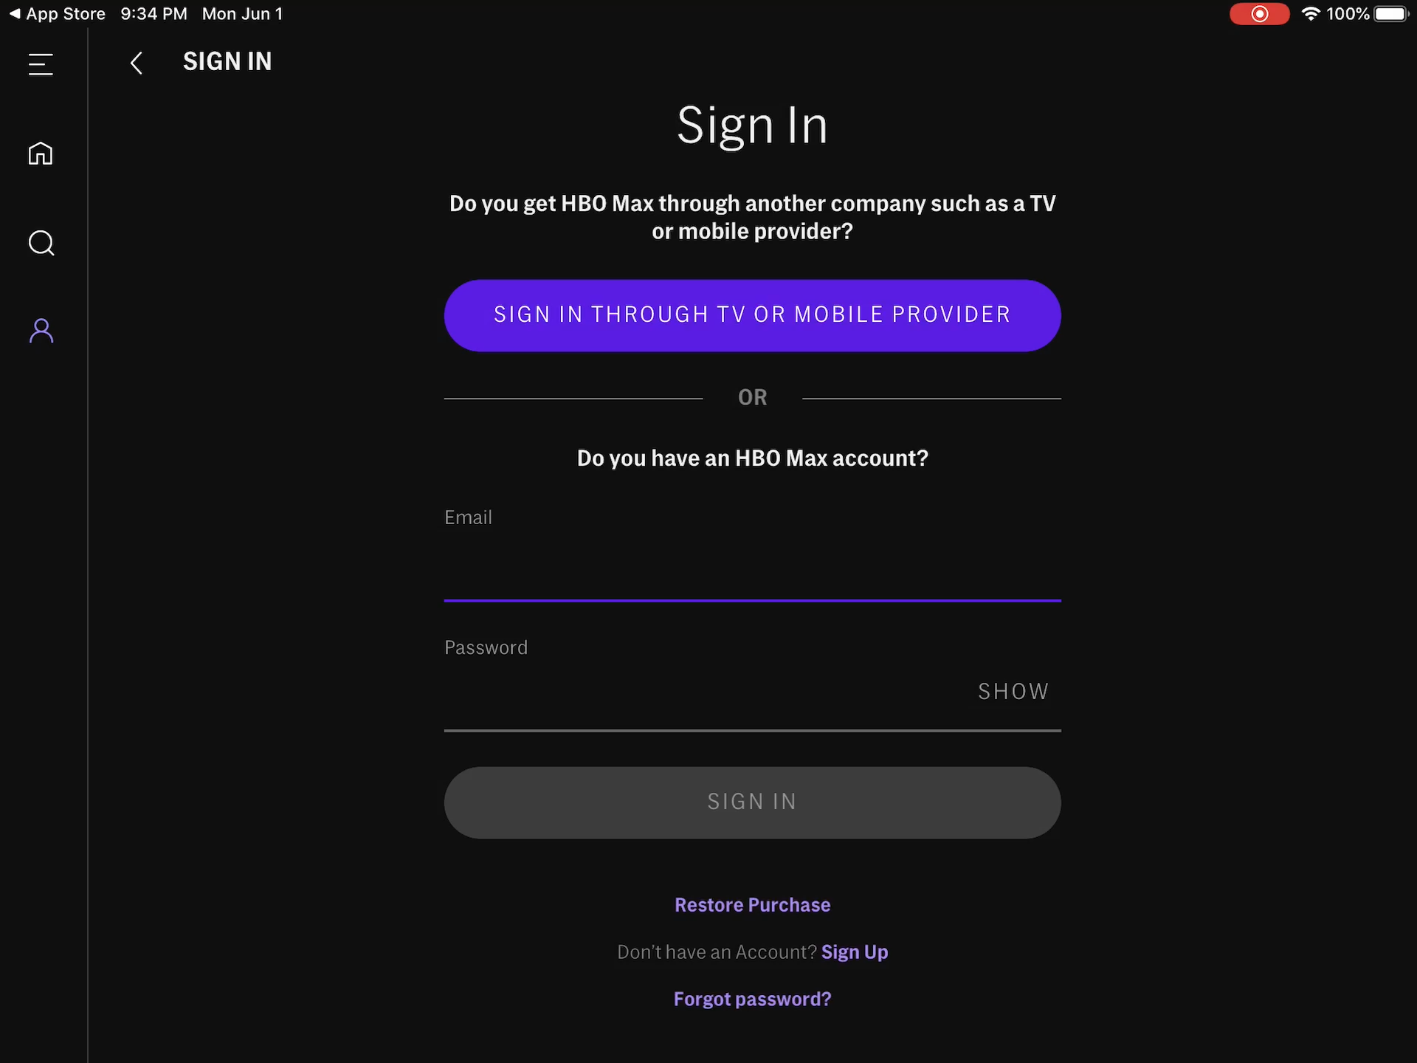
Task: Toggle password visibility with SHOW
Action: [1012, 691]
